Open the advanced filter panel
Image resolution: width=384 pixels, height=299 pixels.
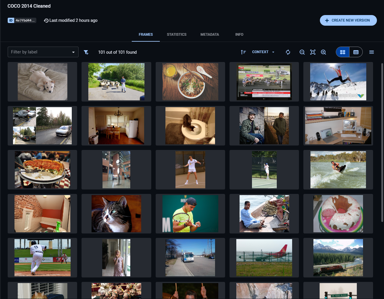(x=86, y=52)
